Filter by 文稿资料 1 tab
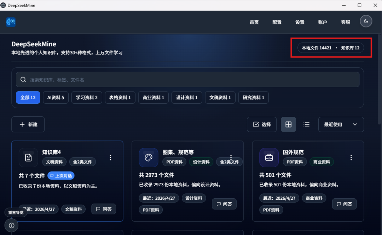 tap(220, 97)
